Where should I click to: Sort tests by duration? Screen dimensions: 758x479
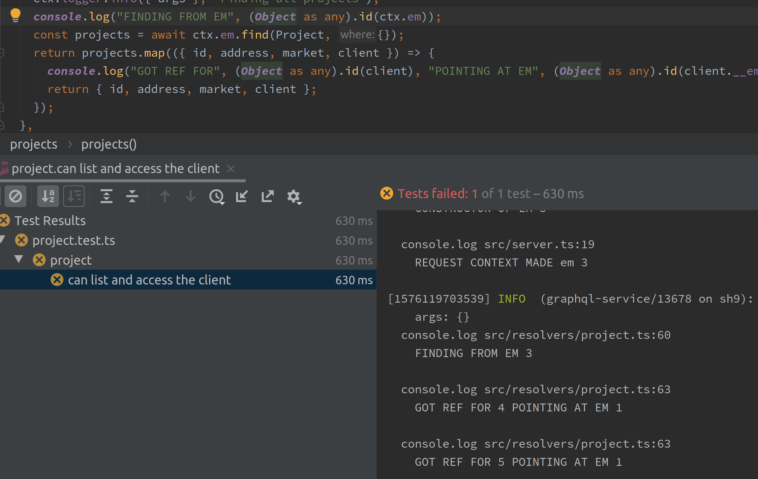[x=74, y=196]
